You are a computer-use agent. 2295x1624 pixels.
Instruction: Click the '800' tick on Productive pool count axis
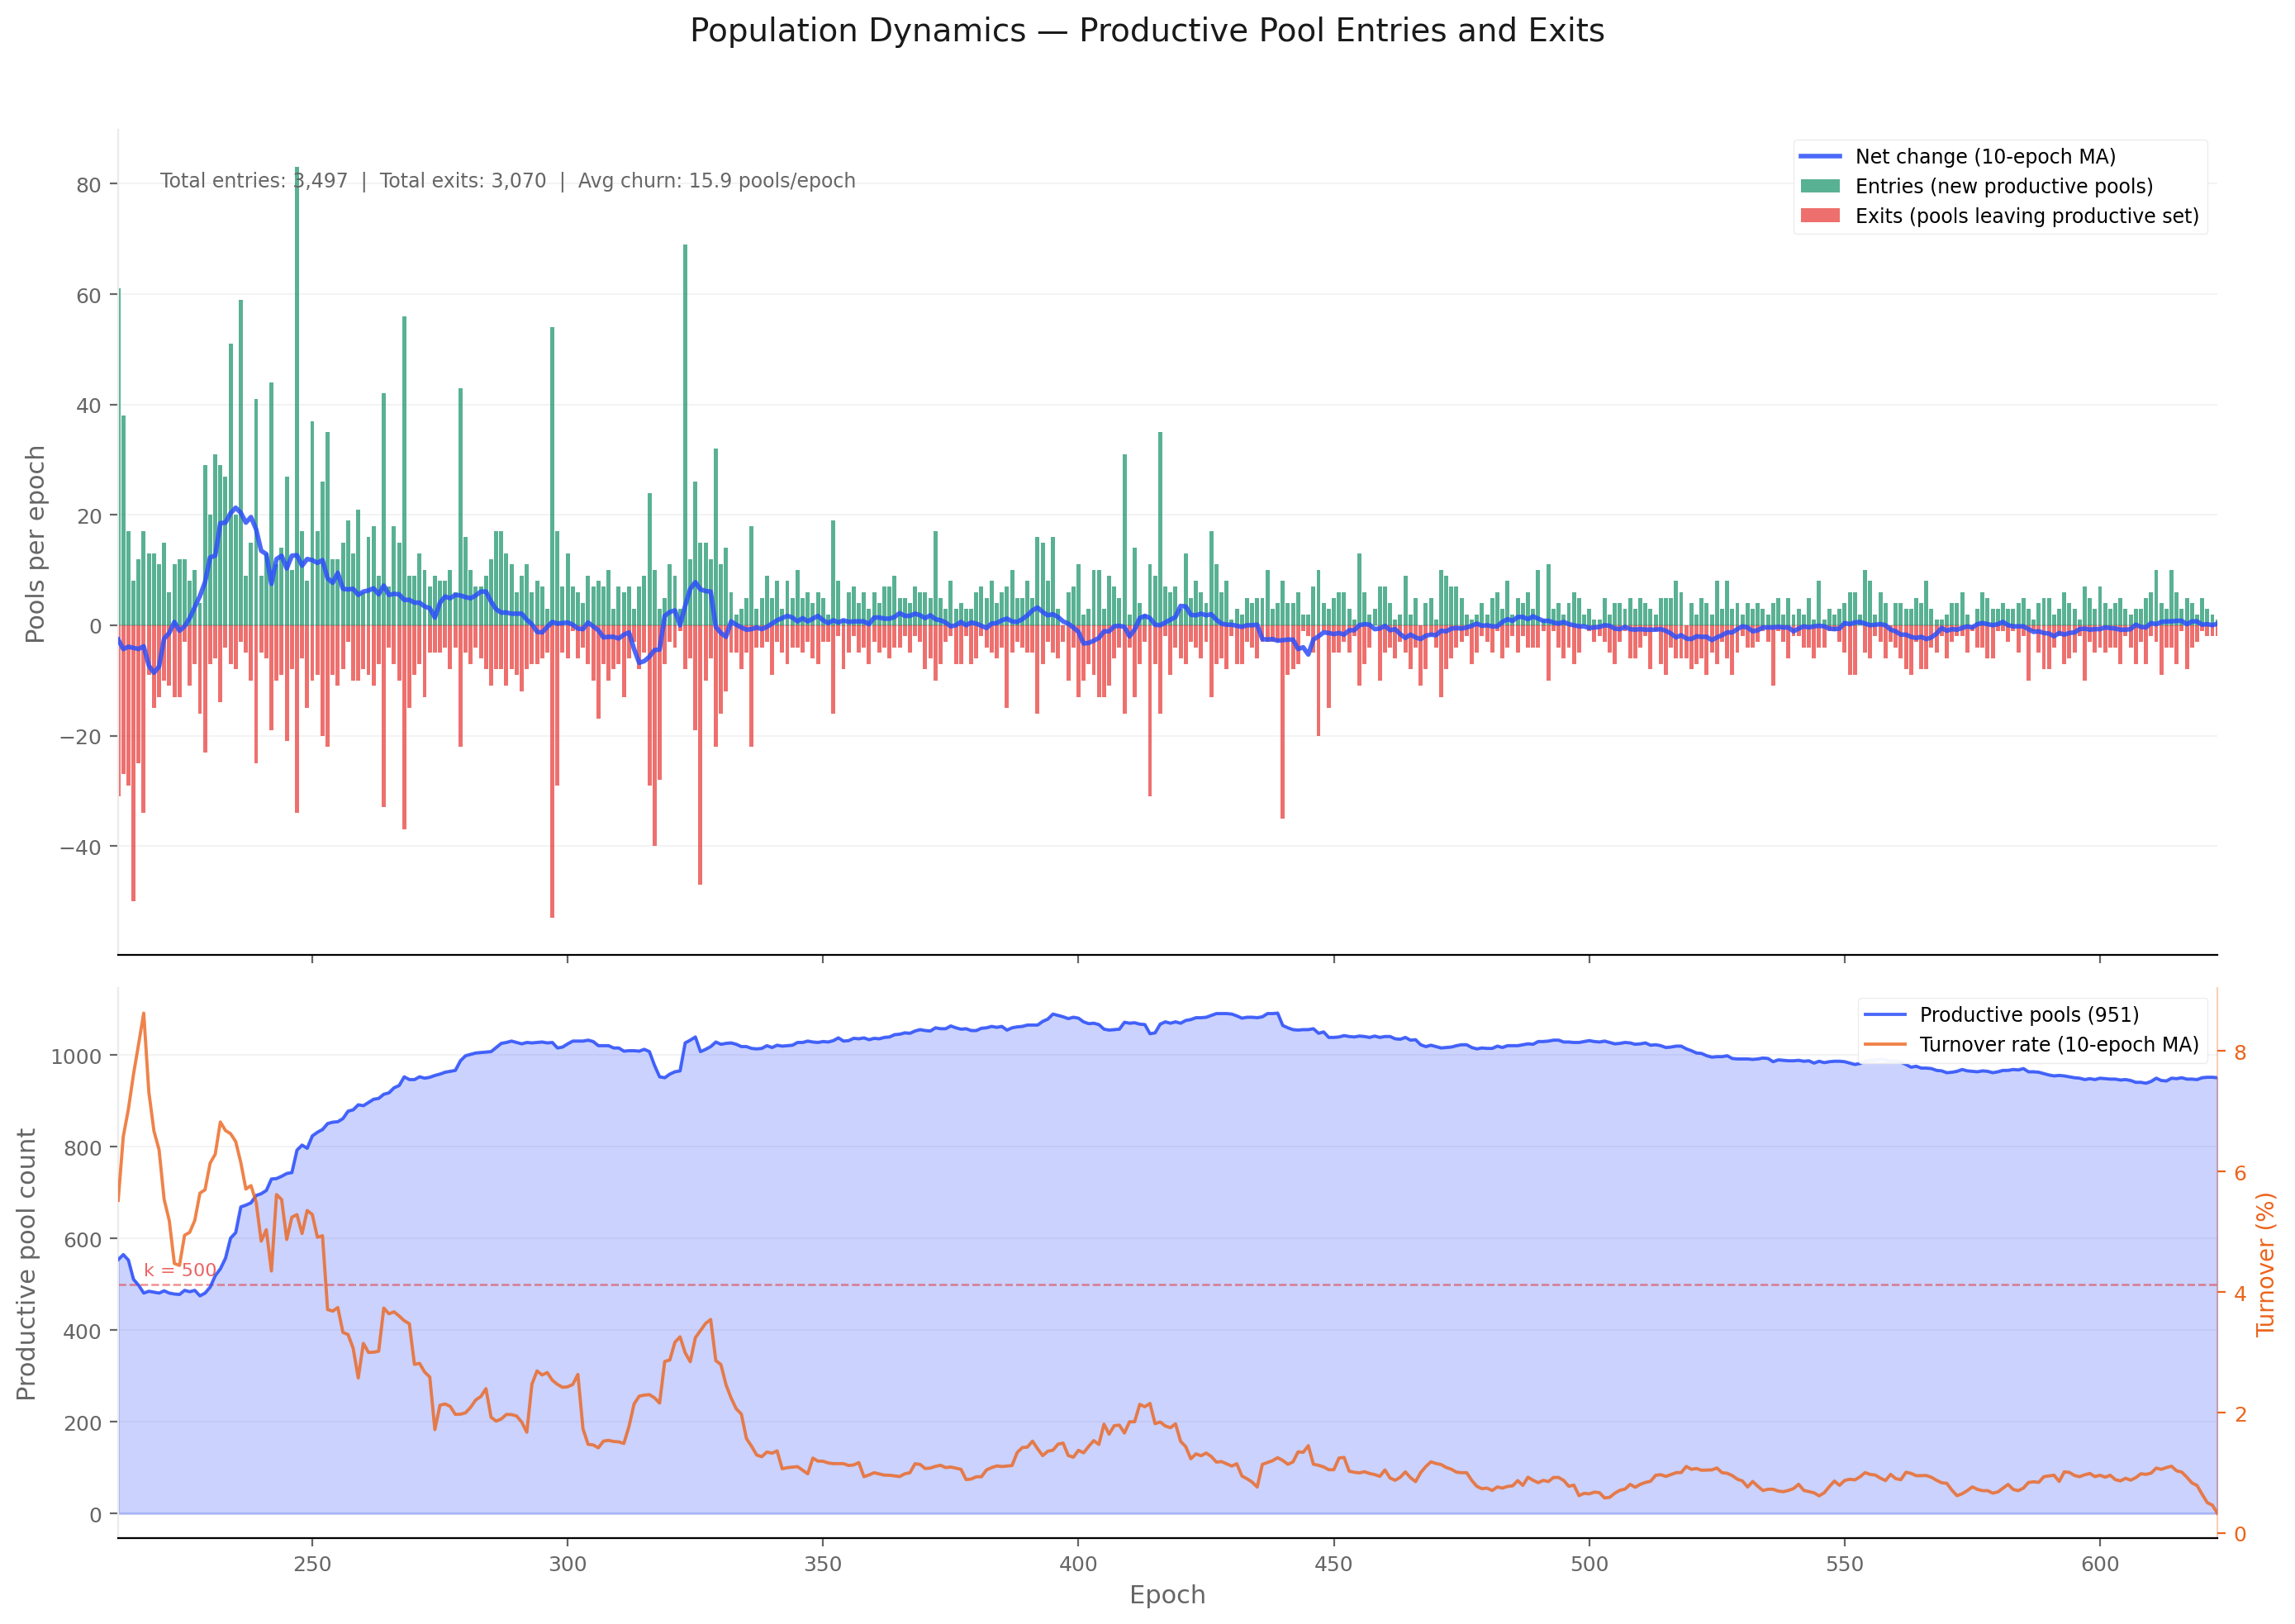(x=83, y=1149)
